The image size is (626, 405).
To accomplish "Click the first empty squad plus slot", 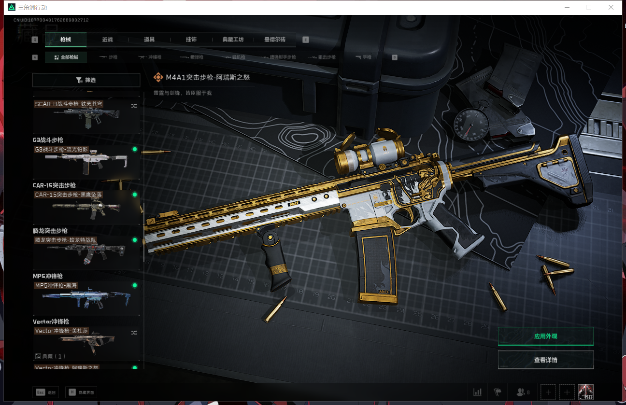I will click(x=548, y=392).
